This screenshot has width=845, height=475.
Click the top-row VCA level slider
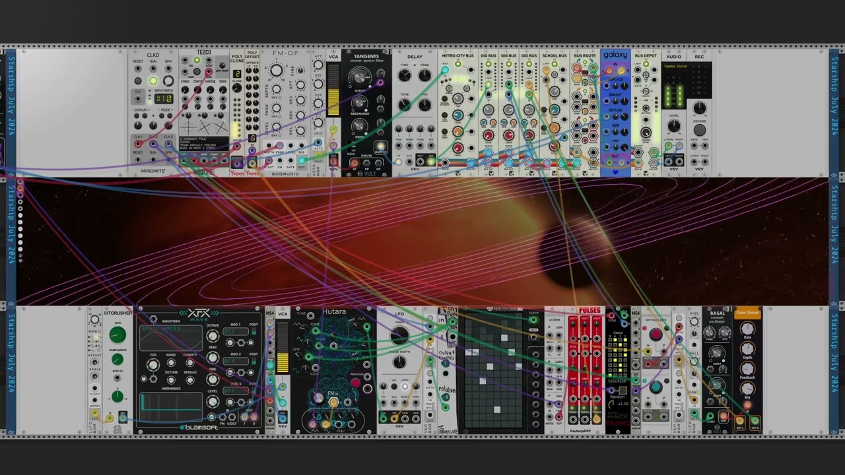[333, 89]
